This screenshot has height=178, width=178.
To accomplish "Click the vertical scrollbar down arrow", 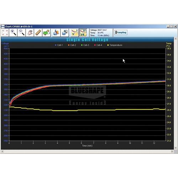I will point(176,148).
